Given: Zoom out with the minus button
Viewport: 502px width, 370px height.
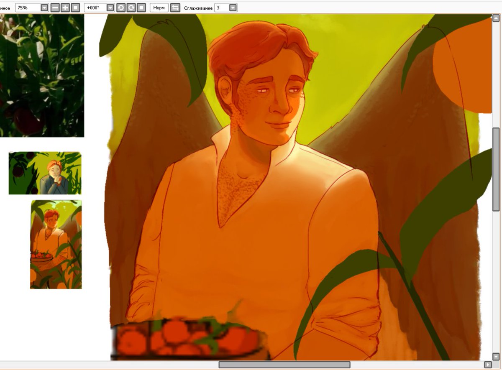Looking at the screenshot, I should [x=55, y=8].
